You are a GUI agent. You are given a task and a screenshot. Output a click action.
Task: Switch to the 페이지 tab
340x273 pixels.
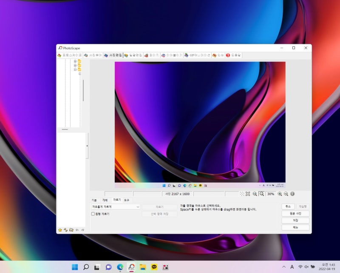click(x=152, y=55)
